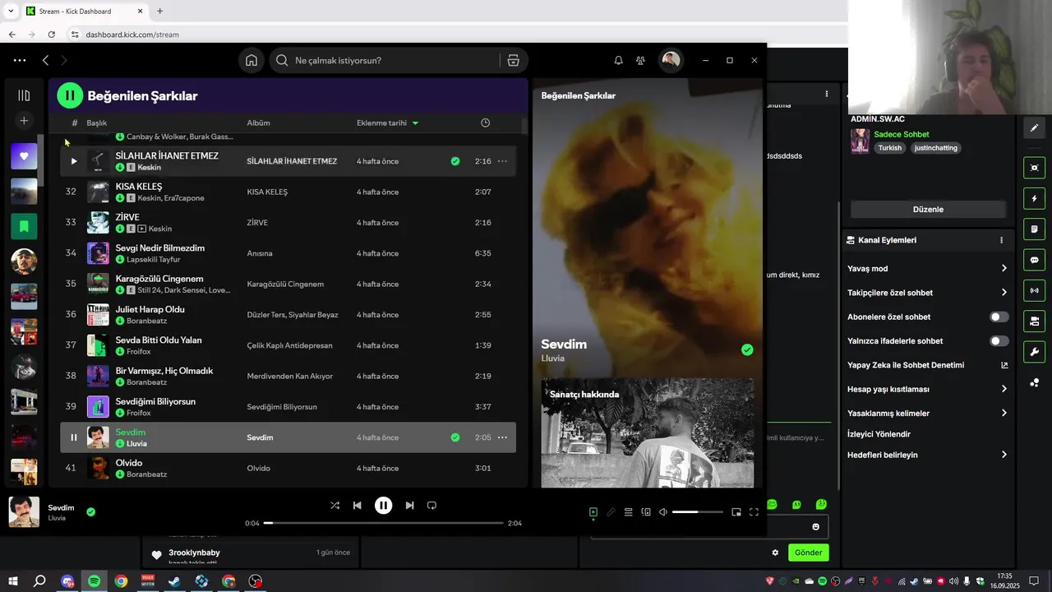Adjust the Spotify volume slider
This screenshot has width=1052, height=592.
(x=698, y=512)
